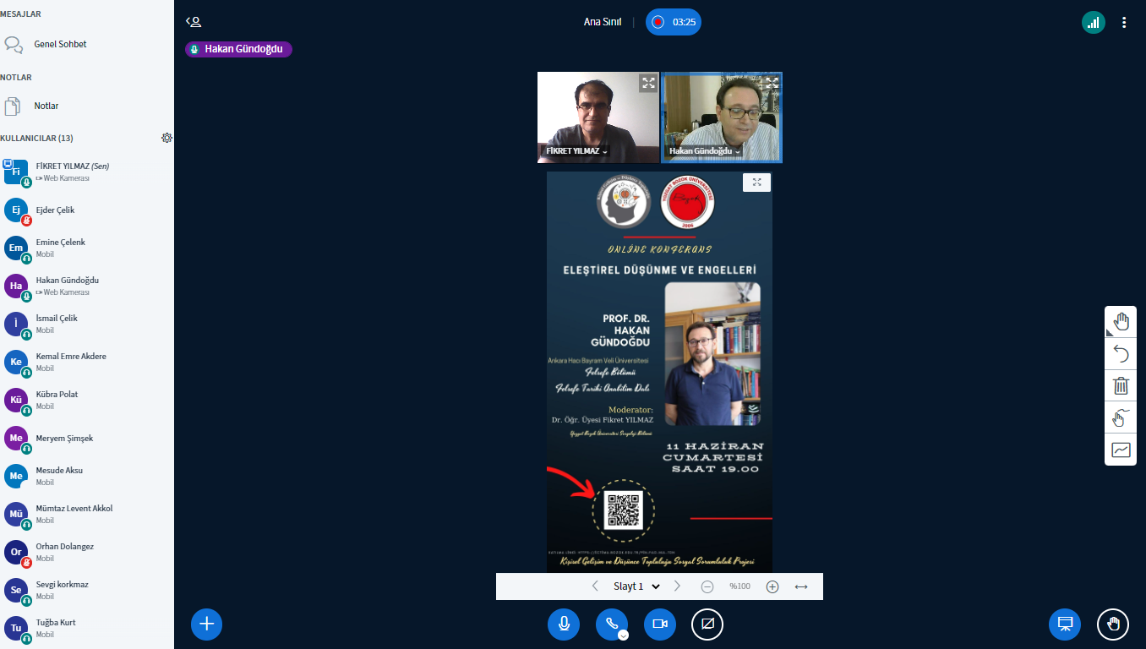This screenshot has width=1146, height=649.
Task: Open the three-dot options menu
Action: (x=1124, y=22)
